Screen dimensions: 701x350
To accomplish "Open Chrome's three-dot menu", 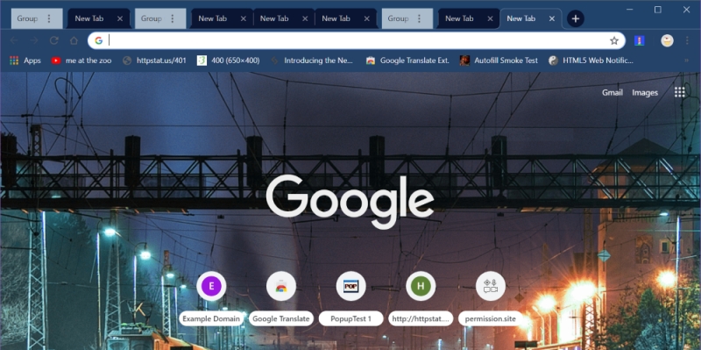I will (687, 40).
